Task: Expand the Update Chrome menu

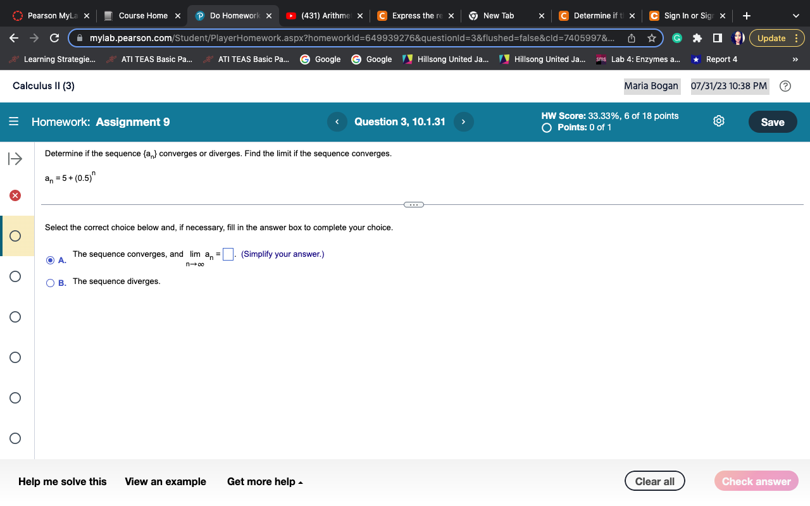Action: (777, 38)
